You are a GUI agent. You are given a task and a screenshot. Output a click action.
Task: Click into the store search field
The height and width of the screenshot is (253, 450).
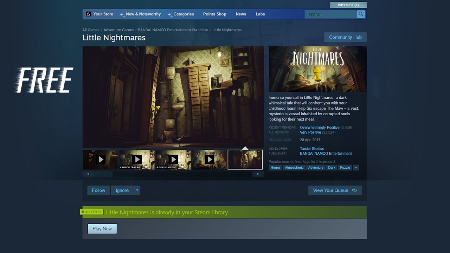[331, 14]
